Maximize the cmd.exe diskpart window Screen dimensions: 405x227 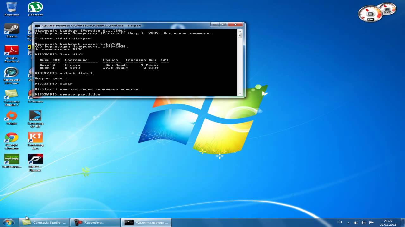[224, 25]
